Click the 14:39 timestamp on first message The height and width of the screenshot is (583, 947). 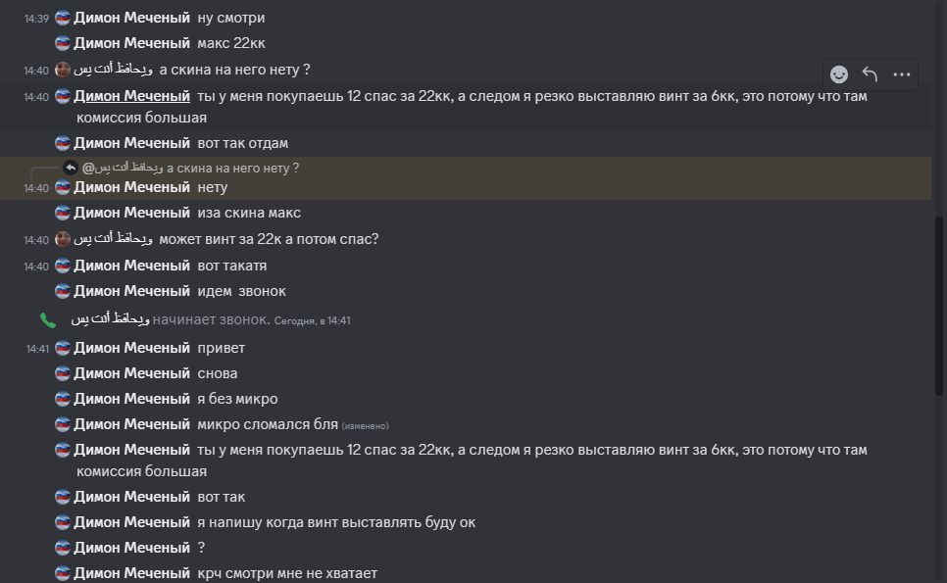[36, 19]
